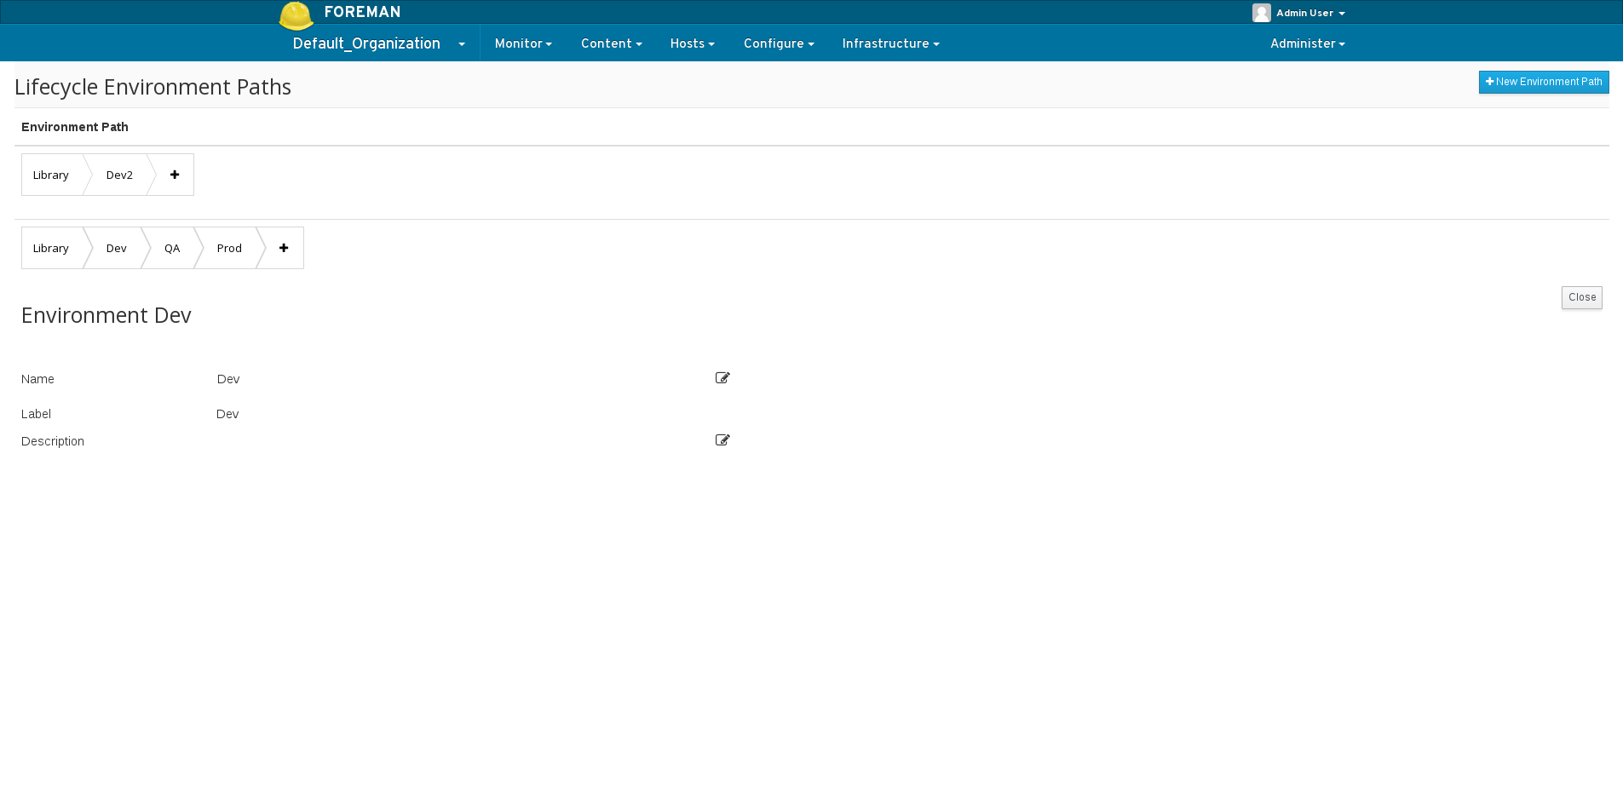Click the 'Lifecycle Environment Paths' heading
Viewport: 1623px width, 810px height.
point(153,87)
